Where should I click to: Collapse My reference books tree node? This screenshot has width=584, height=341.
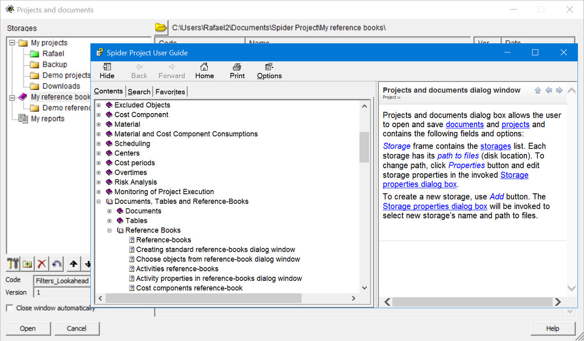pos(12,97)
